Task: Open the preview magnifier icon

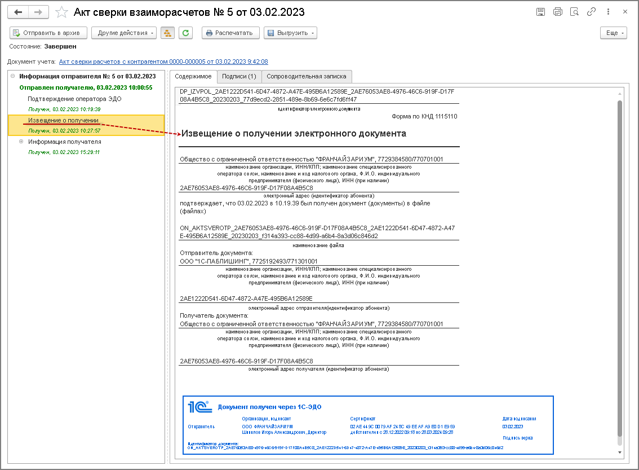Action: 575,12
